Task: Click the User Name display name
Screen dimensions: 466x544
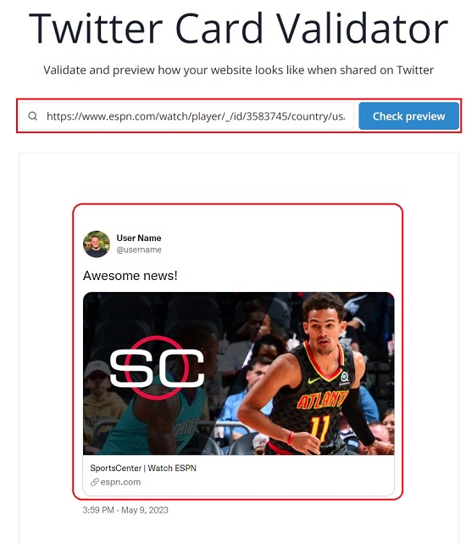Action: pos(139,238)
